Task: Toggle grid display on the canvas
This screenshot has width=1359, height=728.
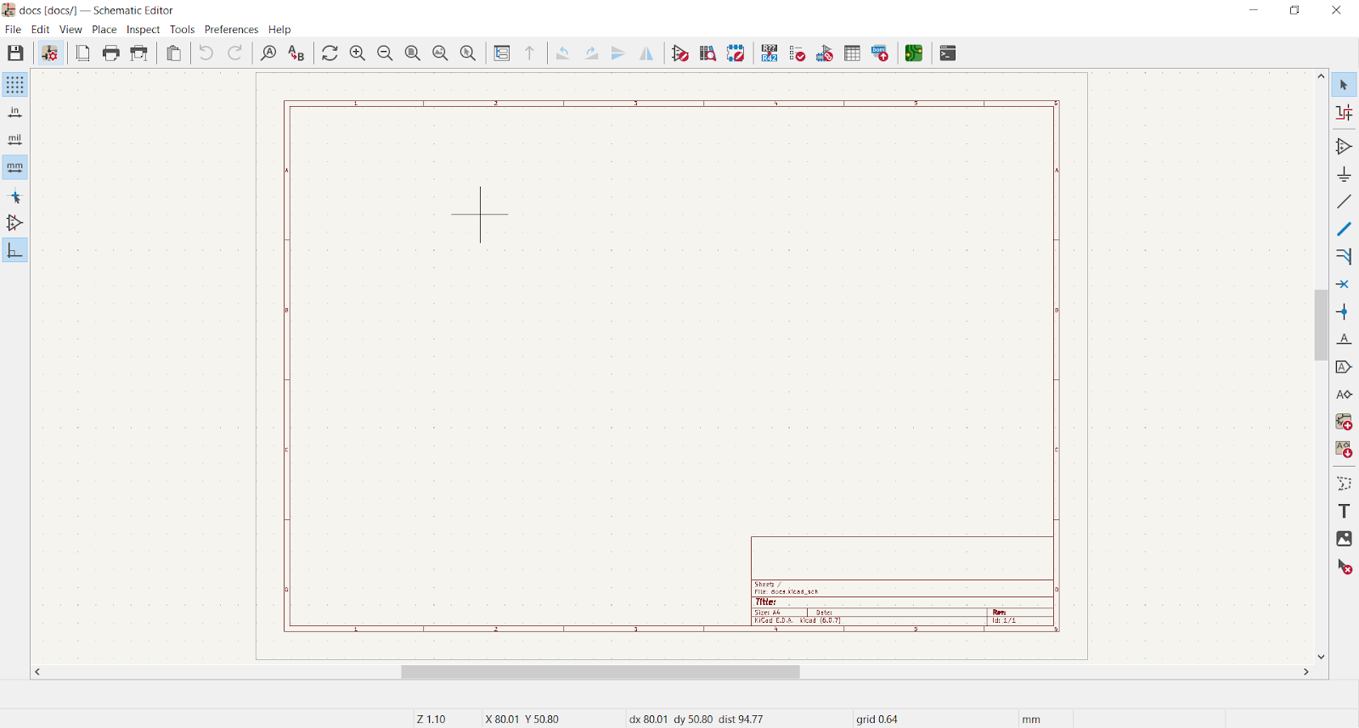Action: [14, 85]
